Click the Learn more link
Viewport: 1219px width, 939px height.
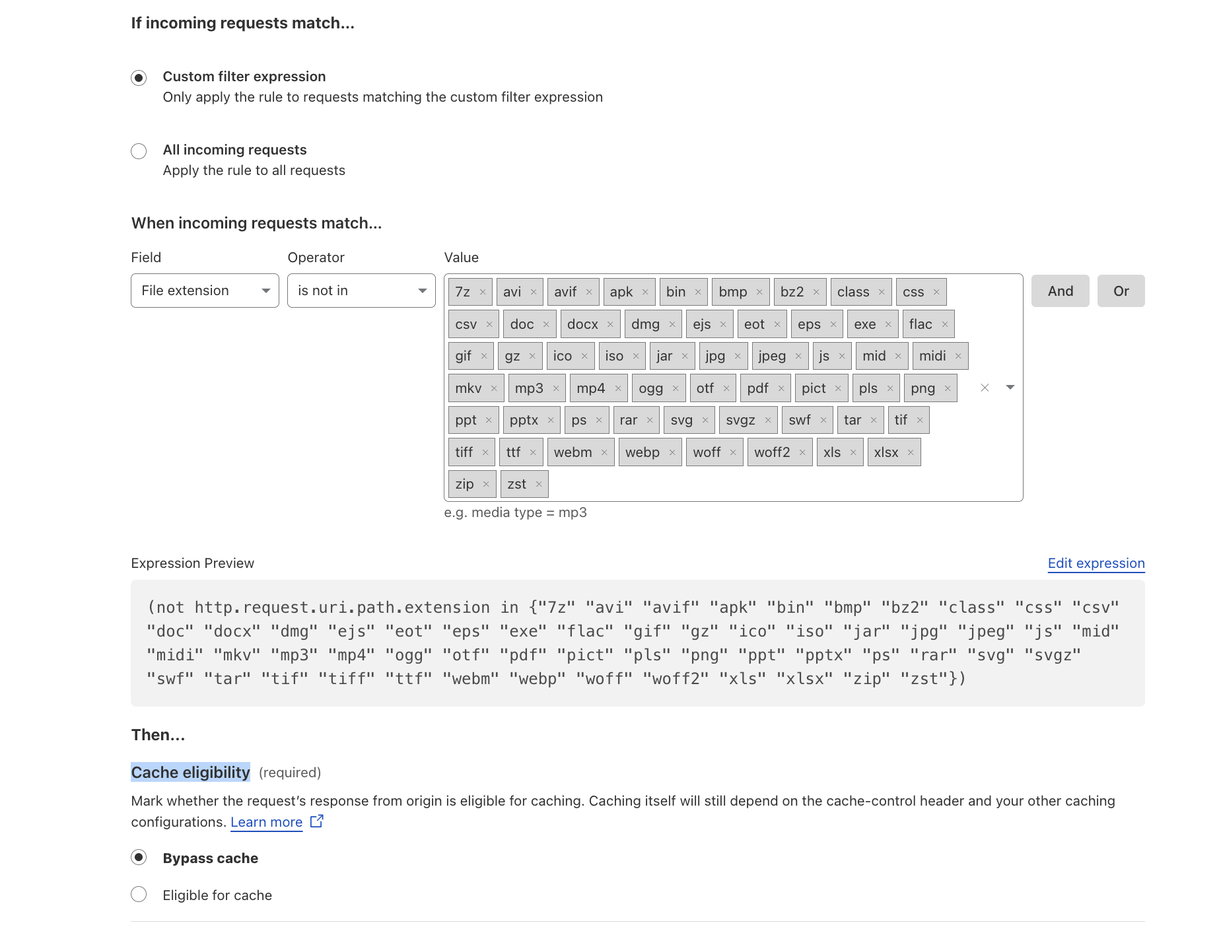click(x=266, y=822)
